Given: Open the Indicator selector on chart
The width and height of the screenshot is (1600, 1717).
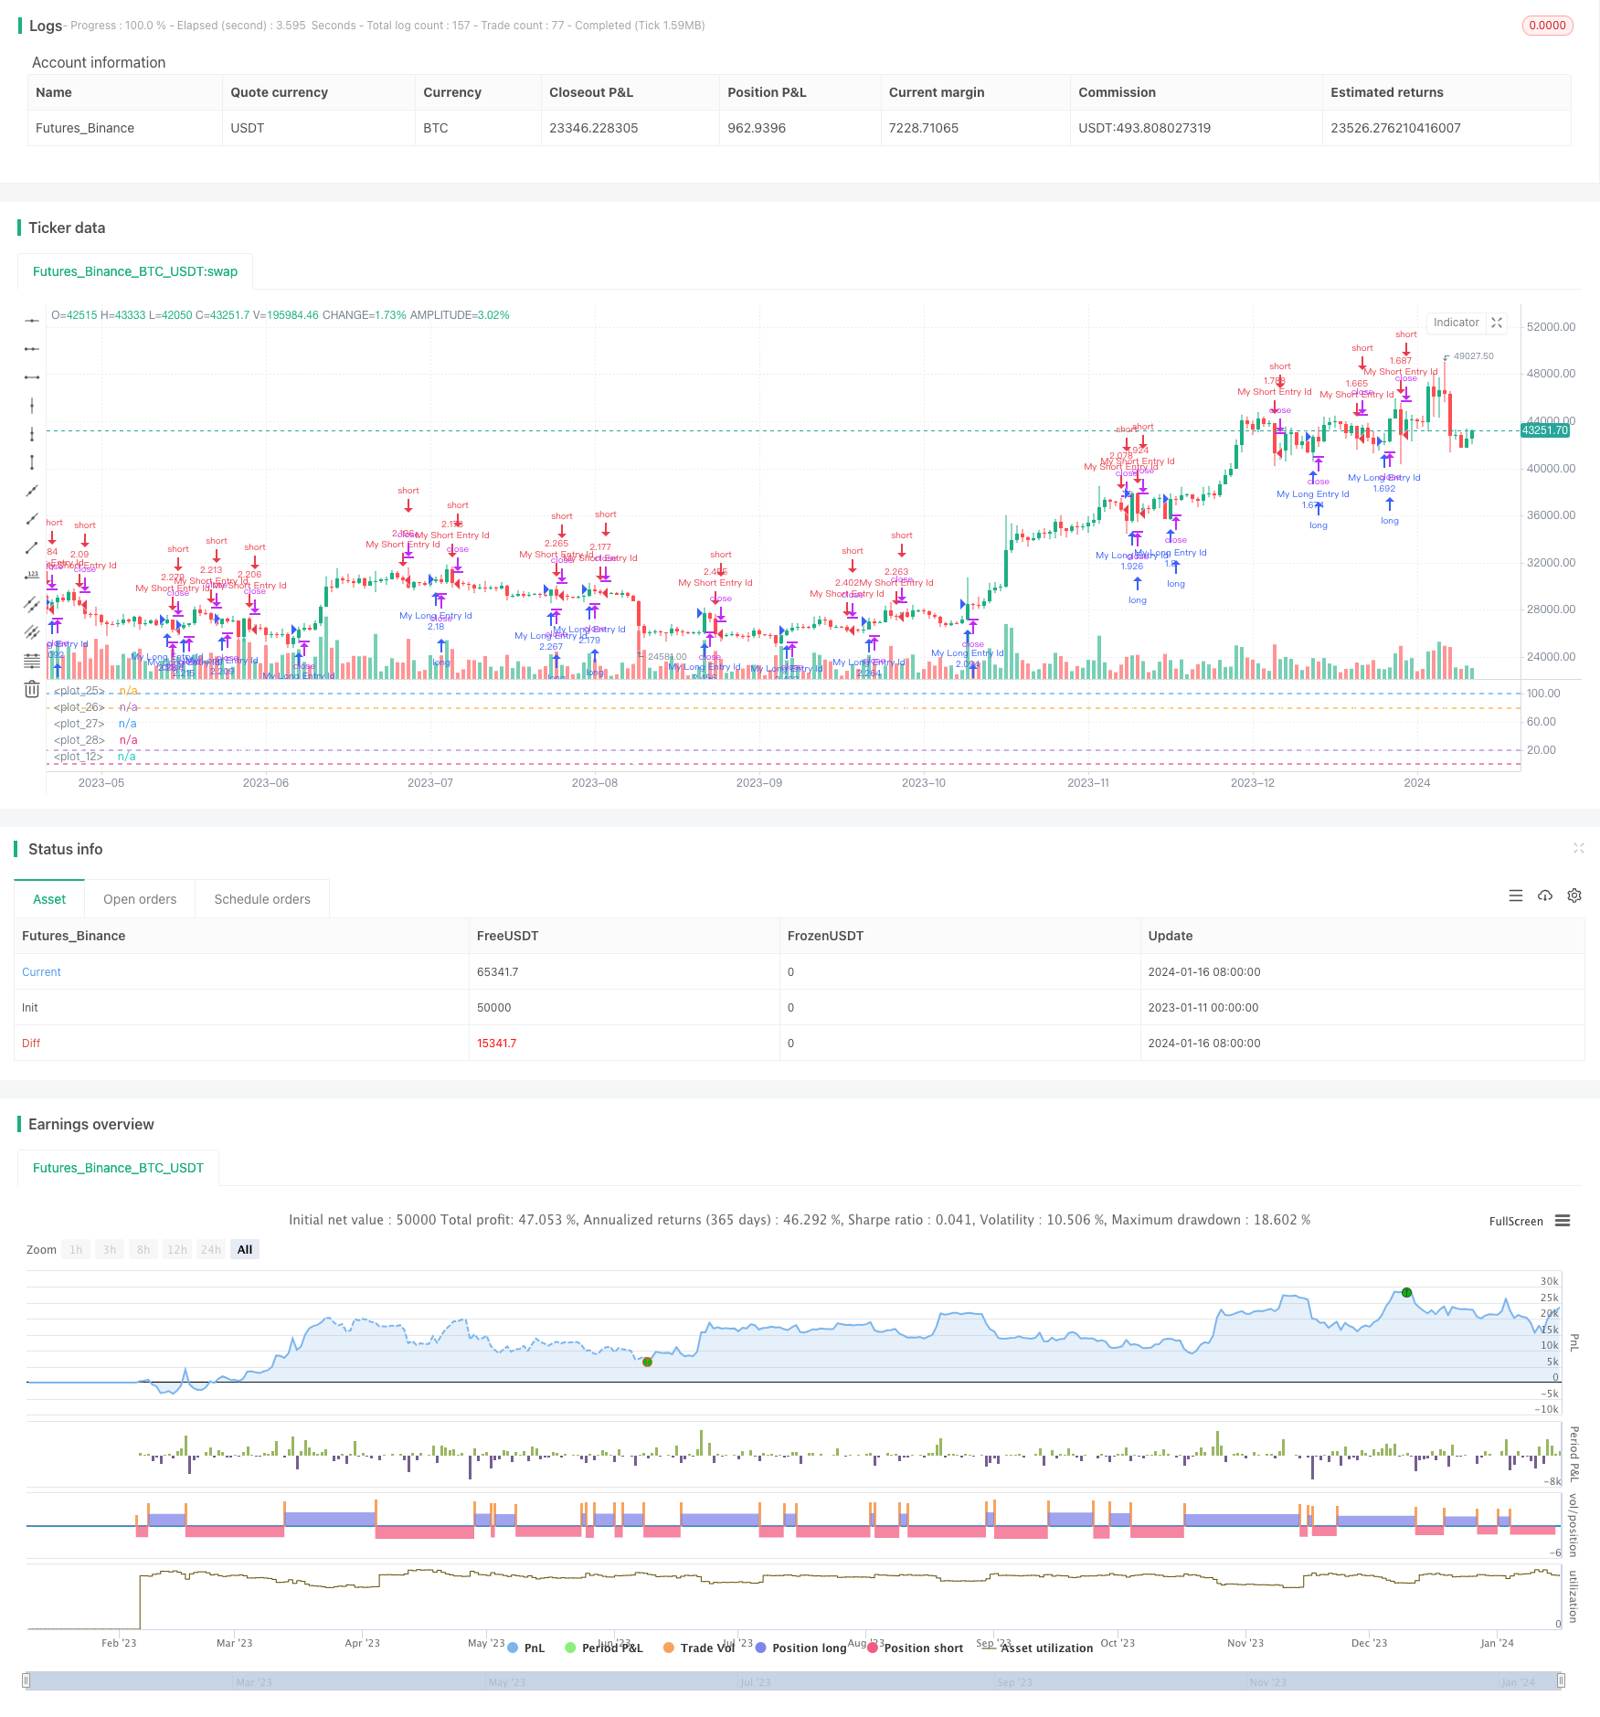Looking at the screenshot, I should click(1456, 323).
